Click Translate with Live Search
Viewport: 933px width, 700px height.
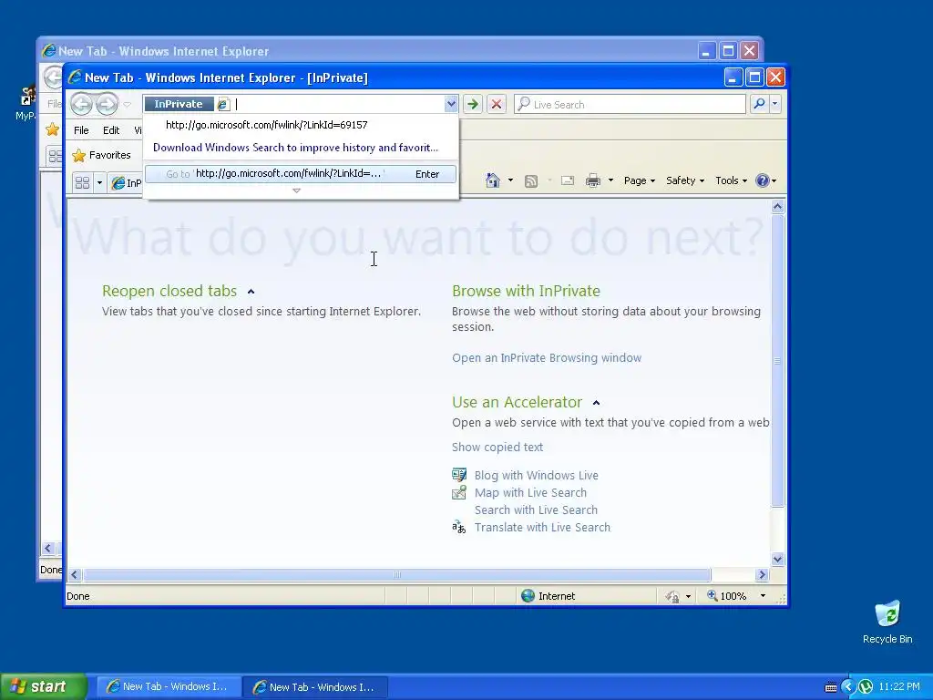pos(542,528)
